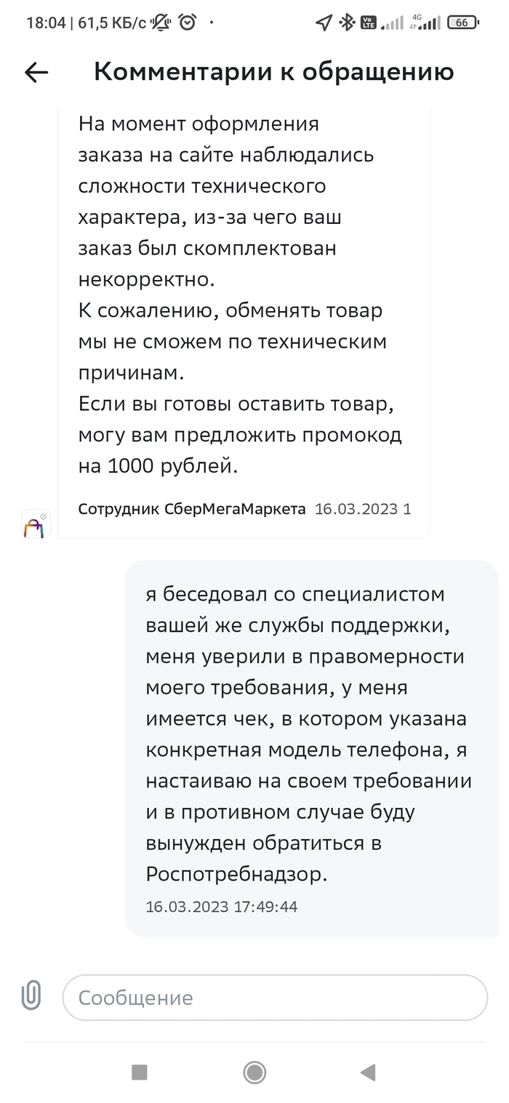Tap the muted bell status bar icon
The height and width of the screenshot is (1103, 509).
pos(161,23)
